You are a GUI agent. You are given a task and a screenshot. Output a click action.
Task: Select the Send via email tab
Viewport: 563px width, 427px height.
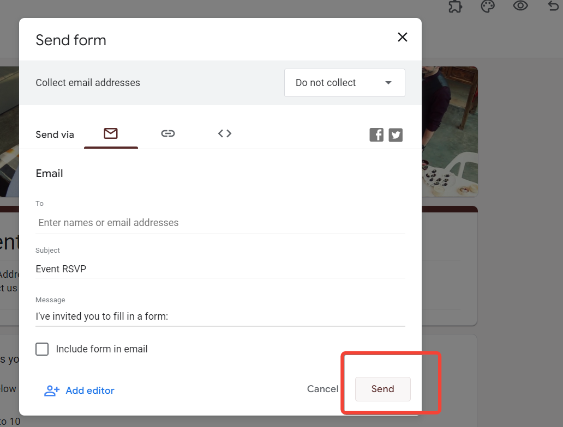point(111,134)
